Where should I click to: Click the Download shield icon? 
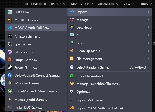72,27
